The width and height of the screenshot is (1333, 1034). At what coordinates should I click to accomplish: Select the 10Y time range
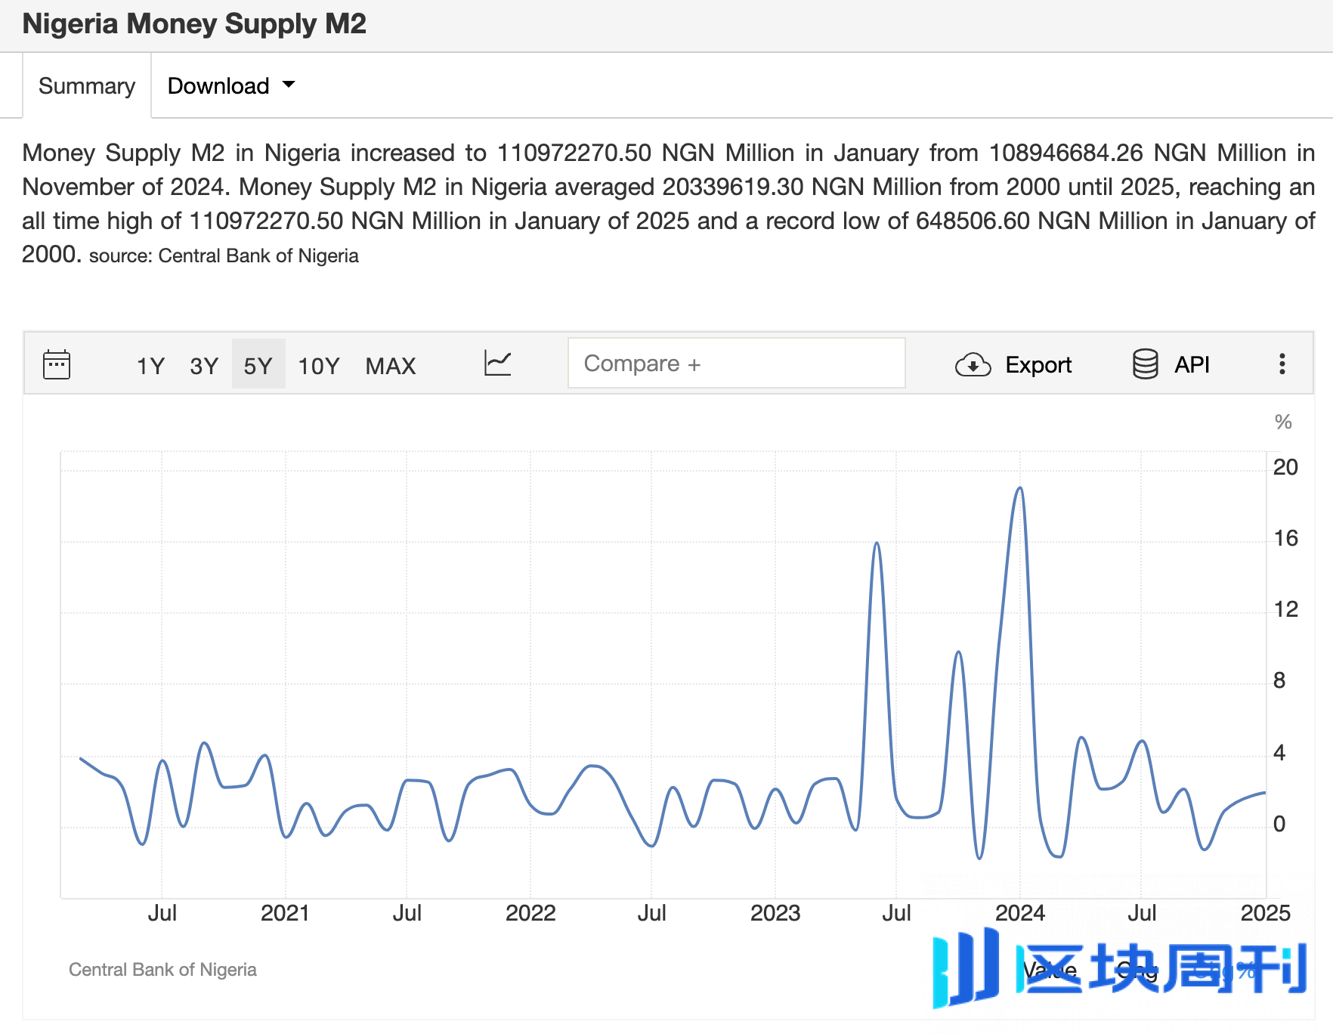point(318,366)
